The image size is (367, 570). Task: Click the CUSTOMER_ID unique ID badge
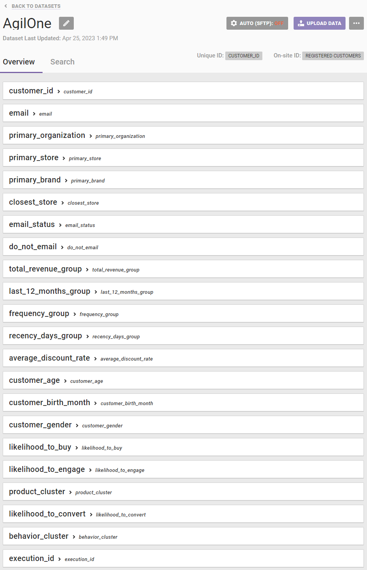point(244,56)
